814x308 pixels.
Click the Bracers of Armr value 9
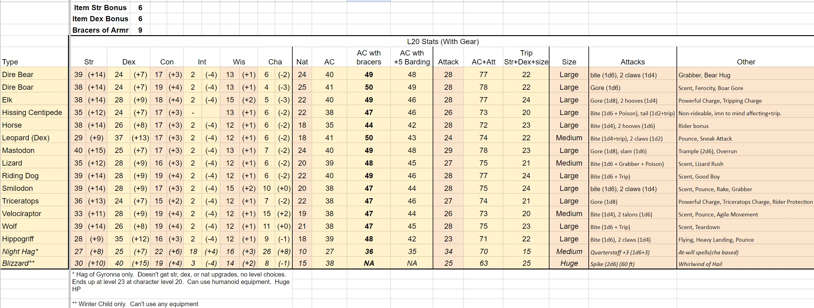click(x=140, y=30)
